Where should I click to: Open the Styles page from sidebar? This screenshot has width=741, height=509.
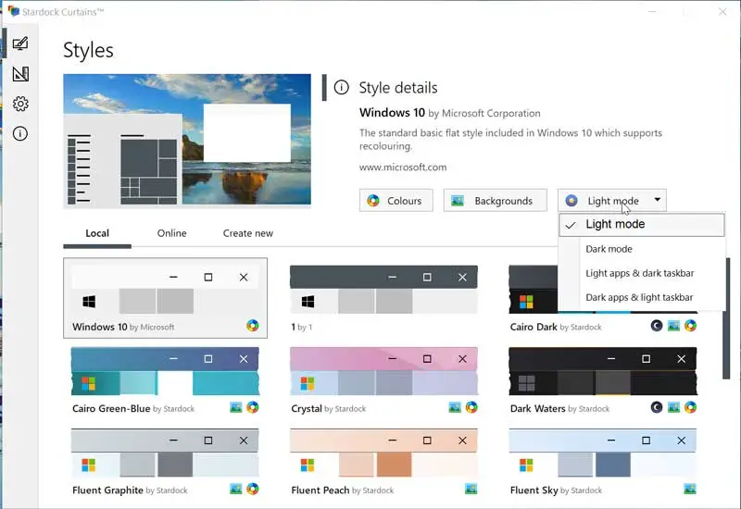[20, 43]
